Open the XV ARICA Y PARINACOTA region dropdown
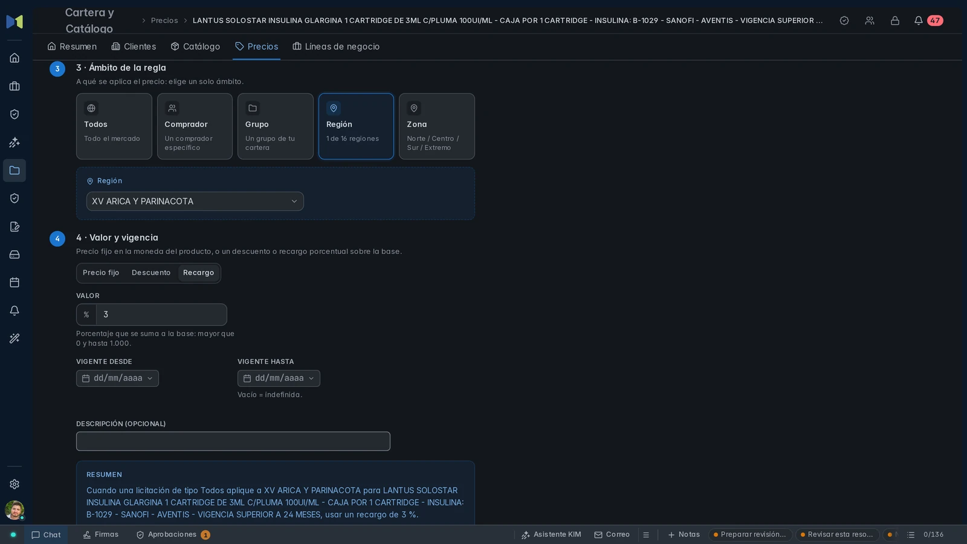Screen dimensions: 967x544 click(x=195, y=201)
